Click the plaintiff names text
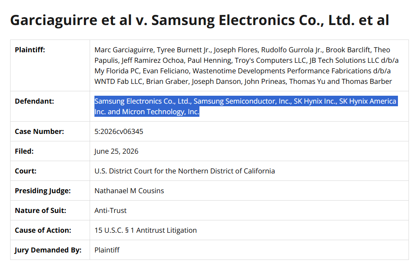Screen dimensions: 412x263 [246, 65]
